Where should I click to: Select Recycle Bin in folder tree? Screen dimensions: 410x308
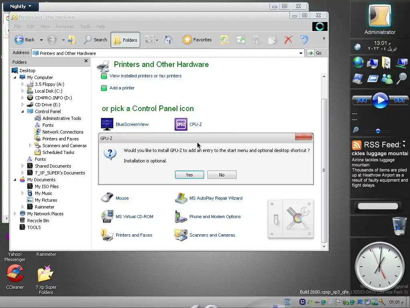[x=38, y=221]
